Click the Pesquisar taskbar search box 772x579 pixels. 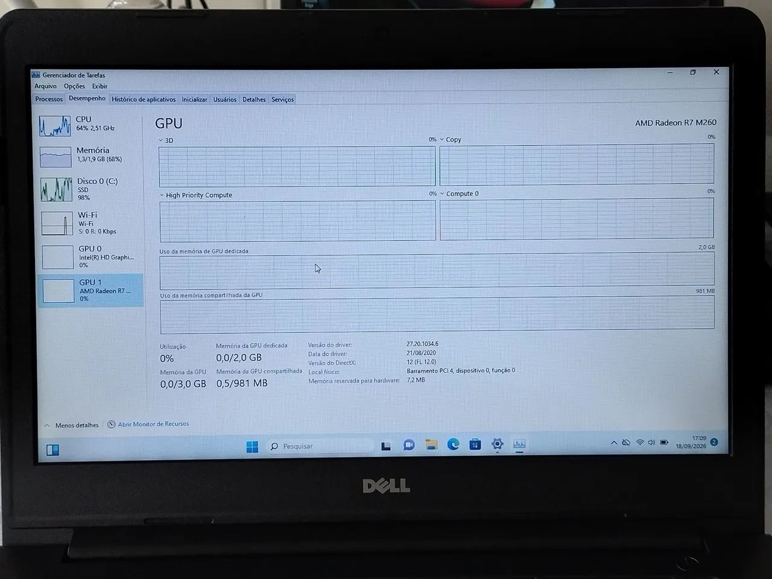pyautogui.click(x=320, y=446)
